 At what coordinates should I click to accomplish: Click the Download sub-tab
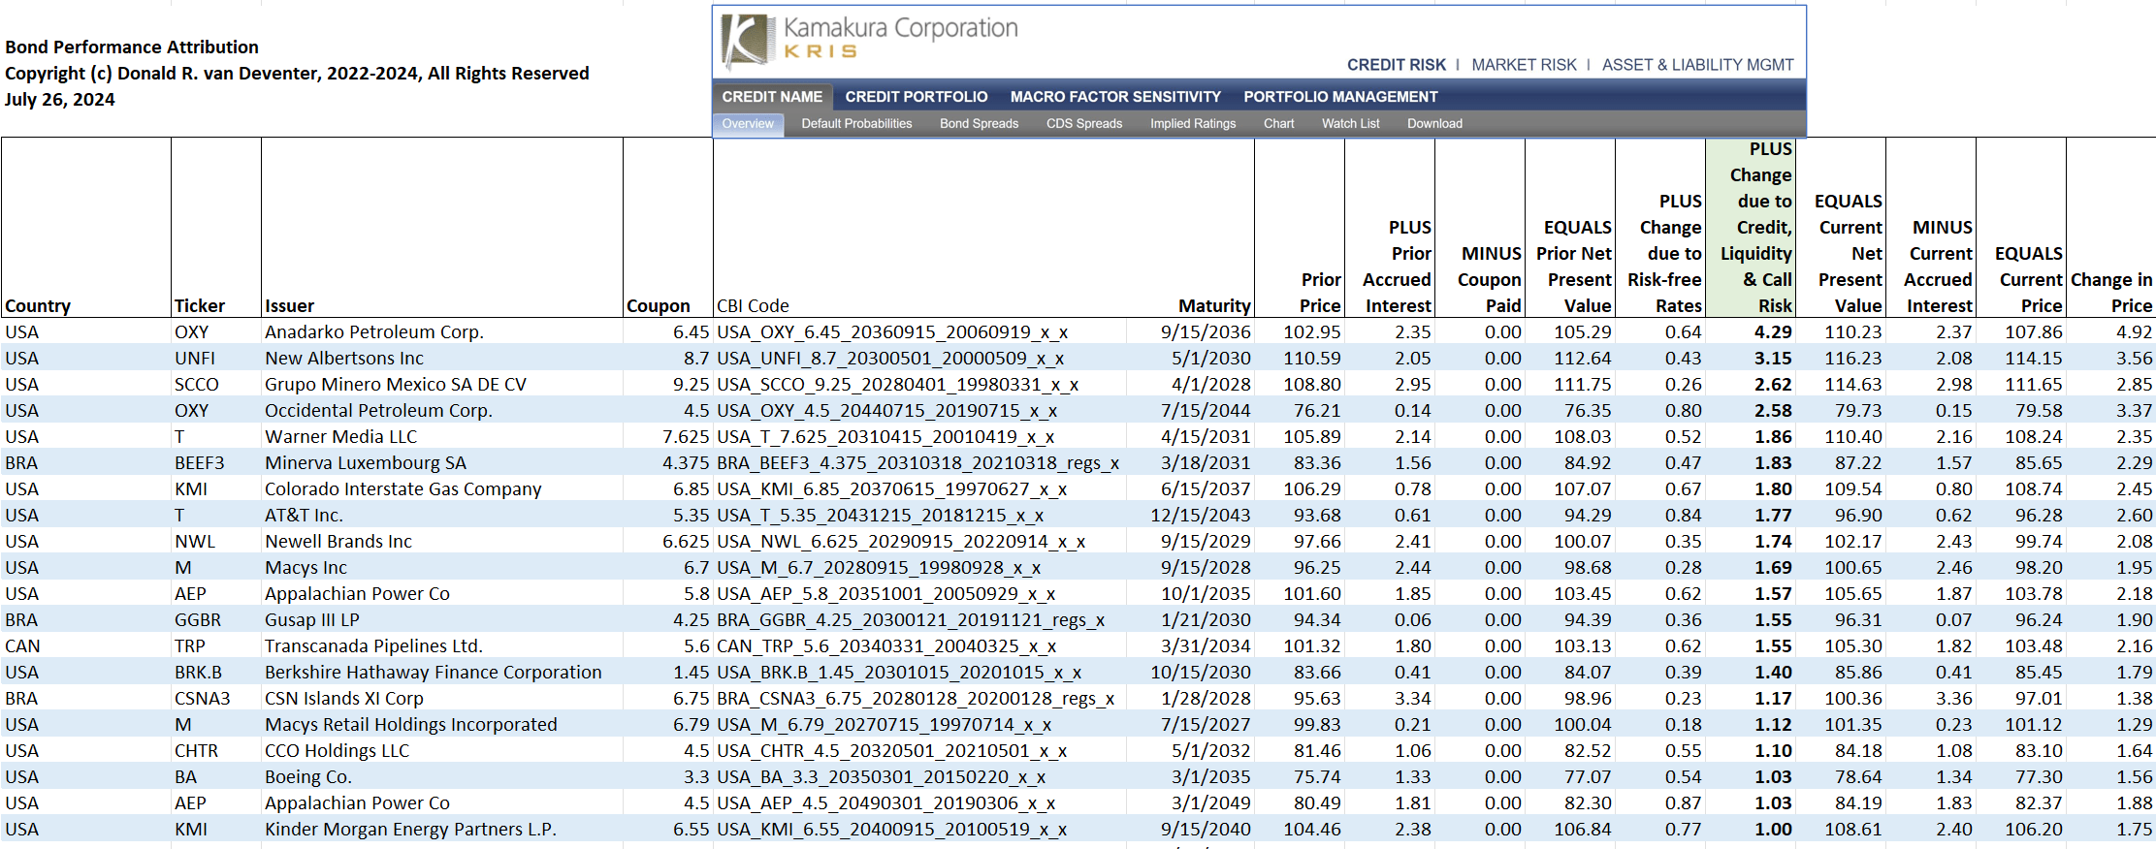(1434, 124)
